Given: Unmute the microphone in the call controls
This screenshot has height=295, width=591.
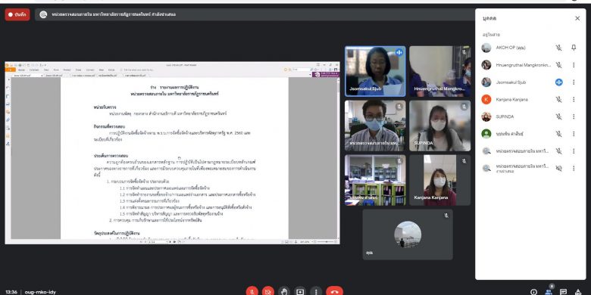Looking at the screenshot, I should tap(252, 292).
